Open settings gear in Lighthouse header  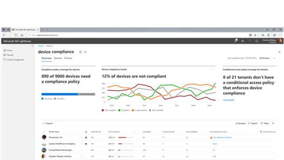[243, 41]
